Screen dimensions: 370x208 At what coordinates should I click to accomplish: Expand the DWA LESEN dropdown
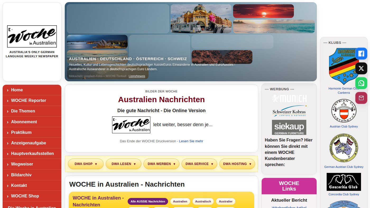124,164
